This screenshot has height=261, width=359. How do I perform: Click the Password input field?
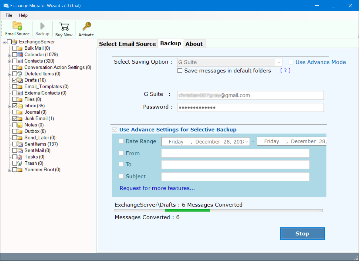(x=250, y=107)
